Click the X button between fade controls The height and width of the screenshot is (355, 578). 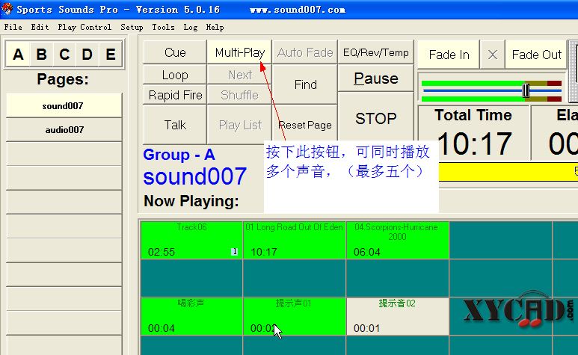click(x=493, y=55)
